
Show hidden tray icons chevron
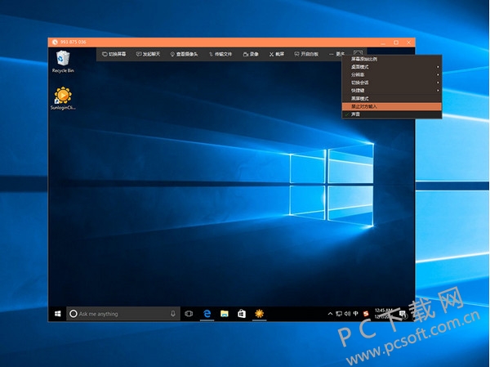click(x=330, y=314)
